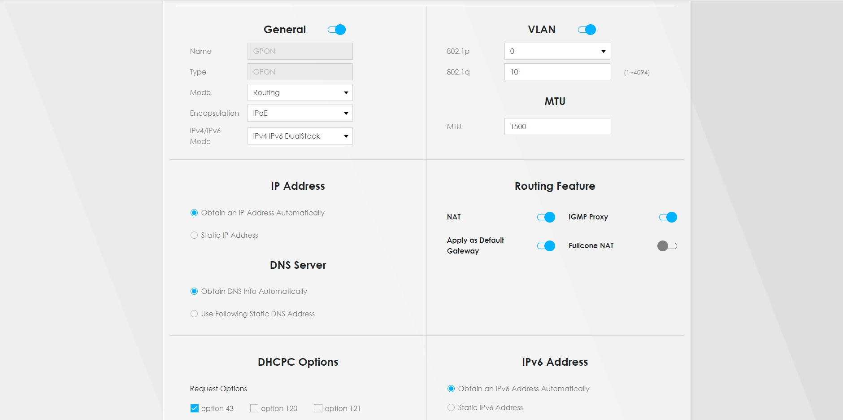Toggle Apply as Default Gateway

point(546,246)
